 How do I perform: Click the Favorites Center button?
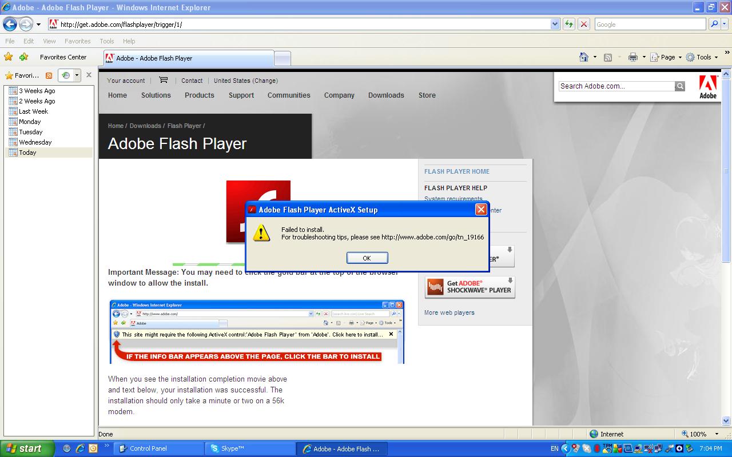click(x=63, y=57)
